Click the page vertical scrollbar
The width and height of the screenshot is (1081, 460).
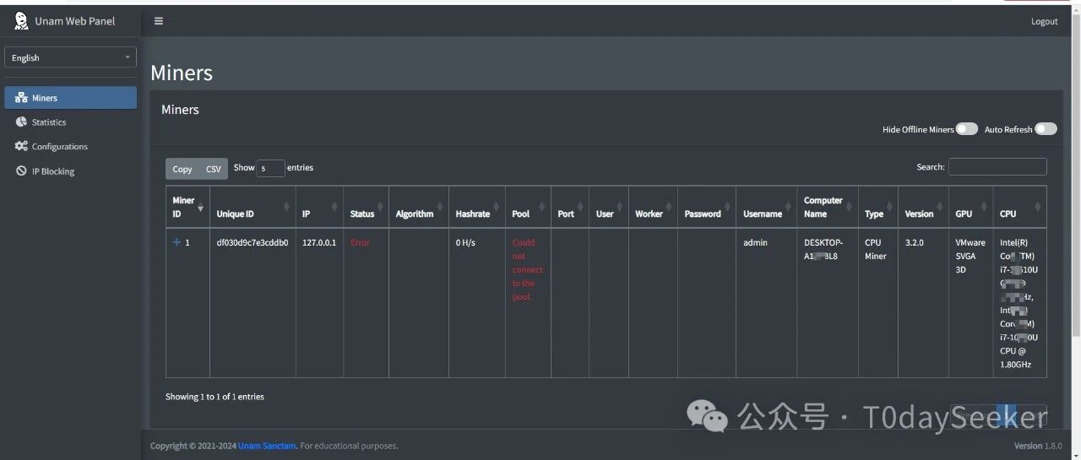pyautogui.click(x=1076, y=177)
